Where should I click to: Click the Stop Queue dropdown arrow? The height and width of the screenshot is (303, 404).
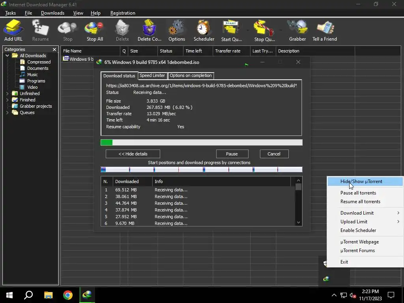coord(281,30)
